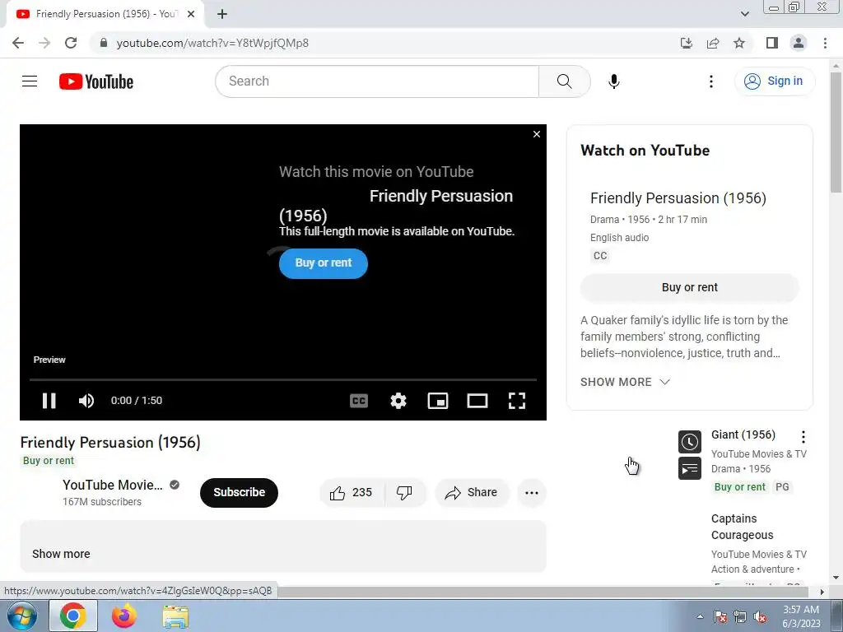
Task: Add Giant (1956) to Watch later
Action: (689, 442)
